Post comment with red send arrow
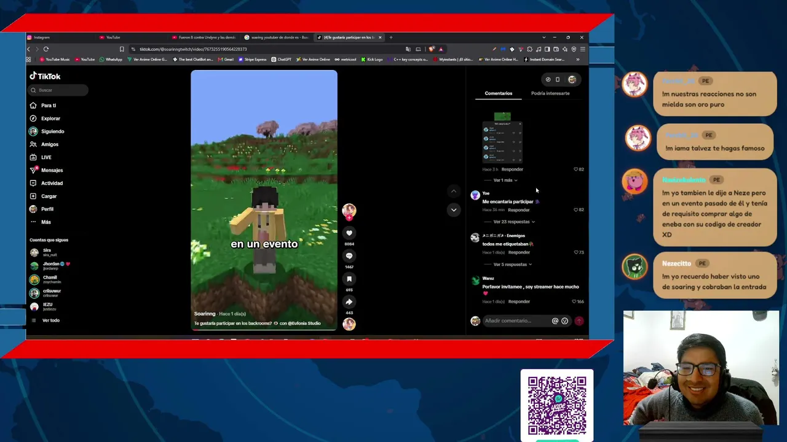Screen dimensions: 787x442 click(x=579, y=320)
